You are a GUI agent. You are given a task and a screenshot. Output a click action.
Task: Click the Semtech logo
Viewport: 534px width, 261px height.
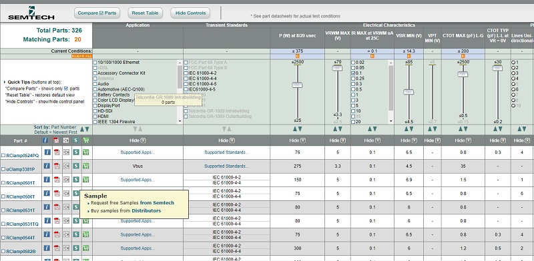(x=31, y=13)
